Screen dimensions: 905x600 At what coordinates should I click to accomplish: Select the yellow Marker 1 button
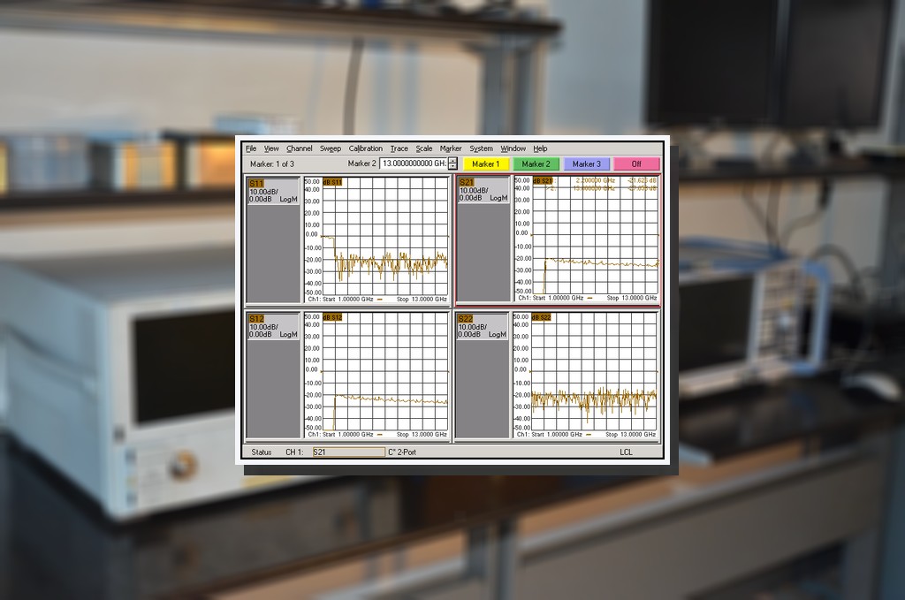486,163
